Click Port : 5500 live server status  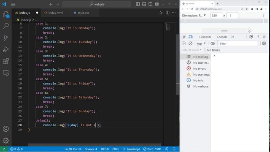click(x=152, y=149)
